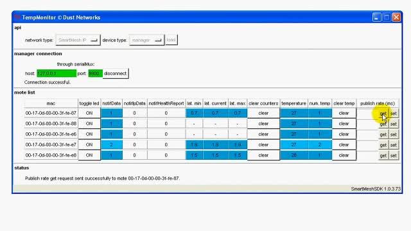Click the port number field
The width and height of the screenshot is (411, 231).
coord(95,74)
